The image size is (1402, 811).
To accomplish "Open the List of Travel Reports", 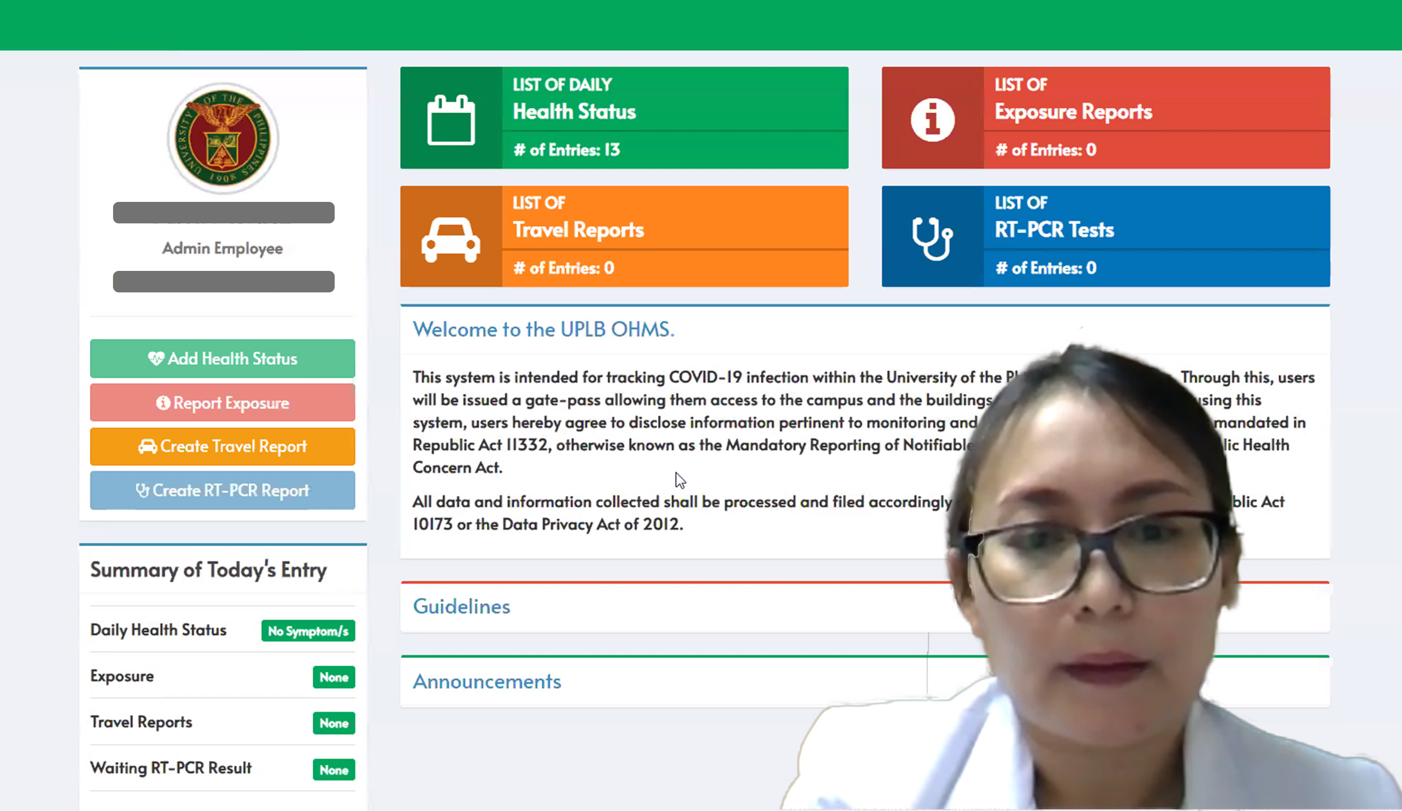I will (x=624, y=236).
